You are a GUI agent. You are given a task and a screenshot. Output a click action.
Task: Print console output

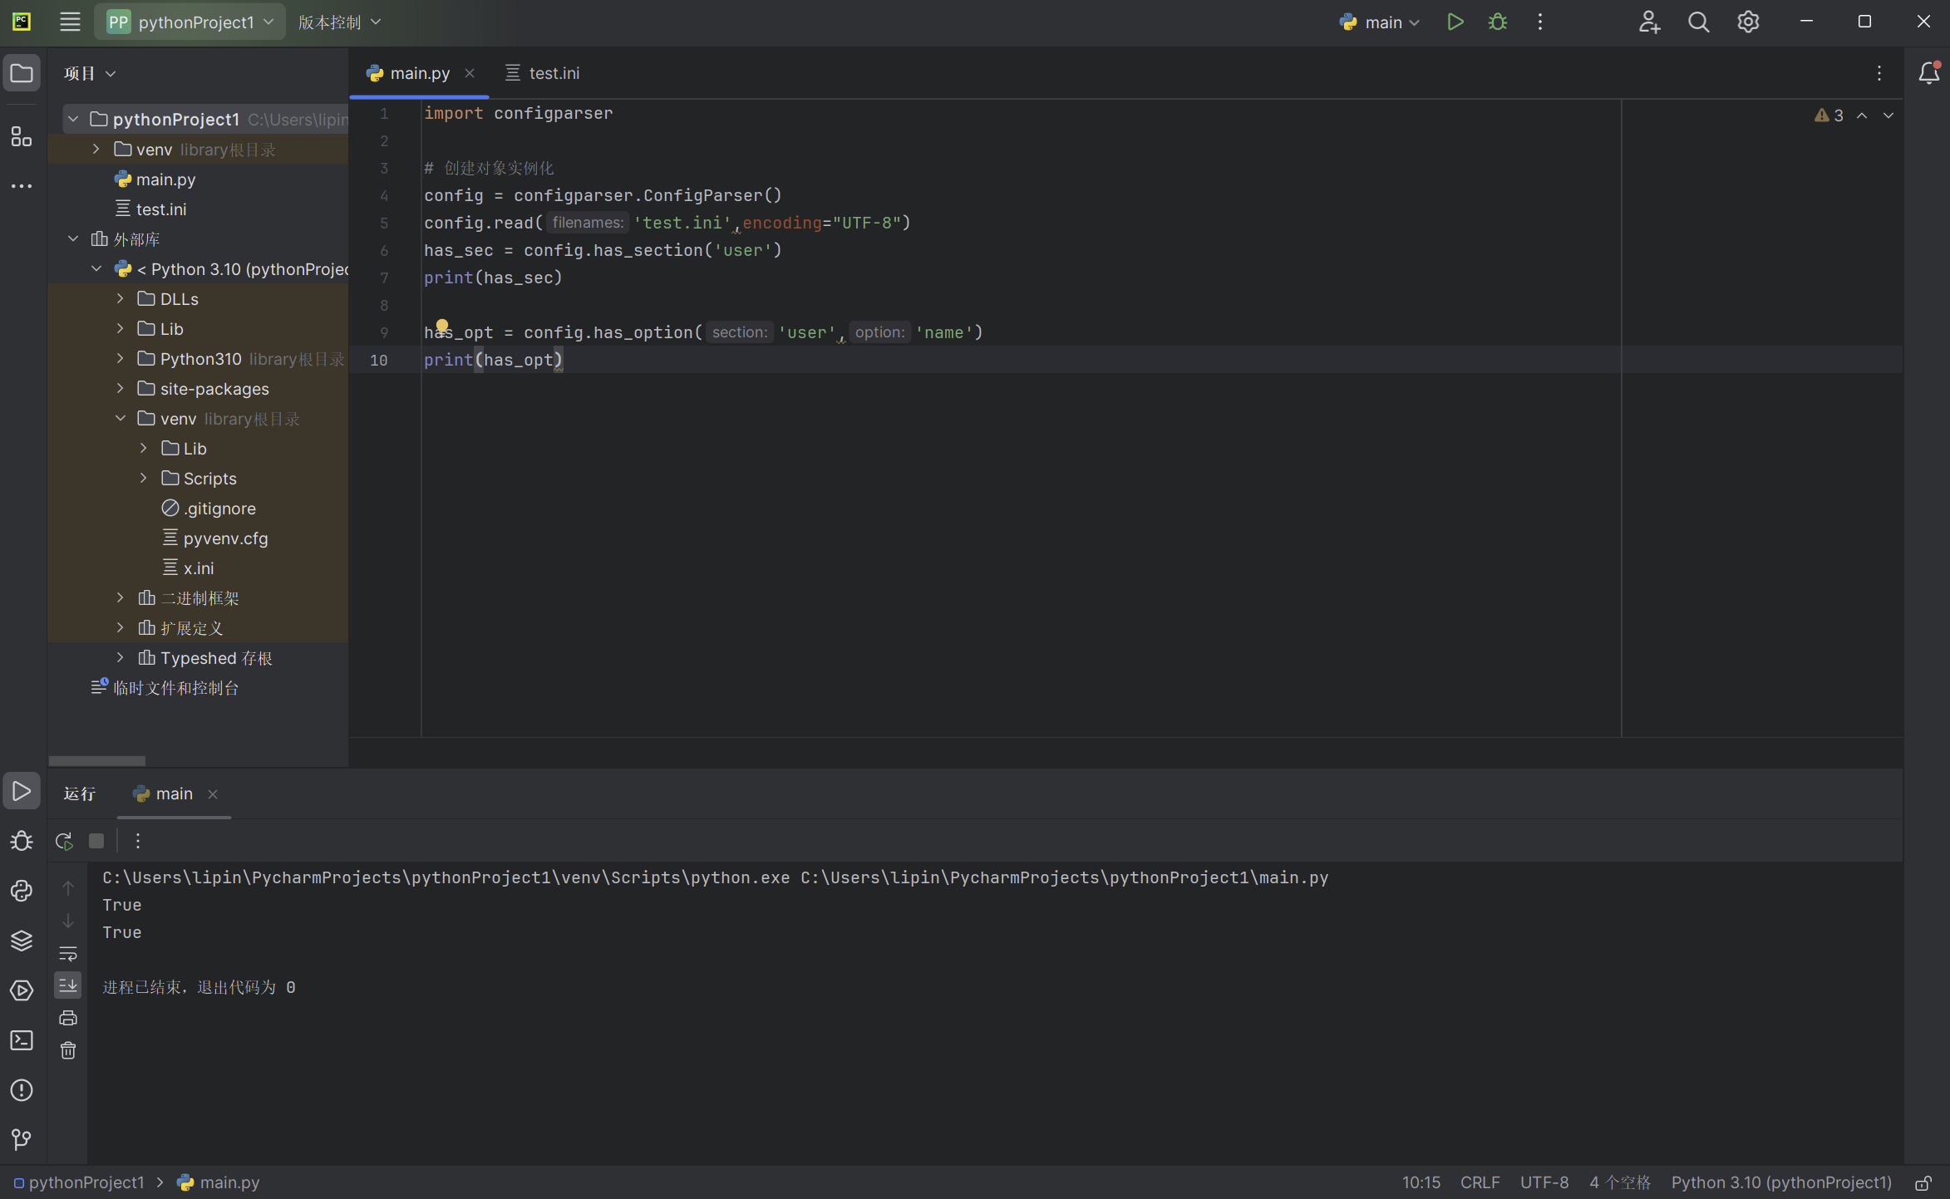click(x=68, y=1018)
